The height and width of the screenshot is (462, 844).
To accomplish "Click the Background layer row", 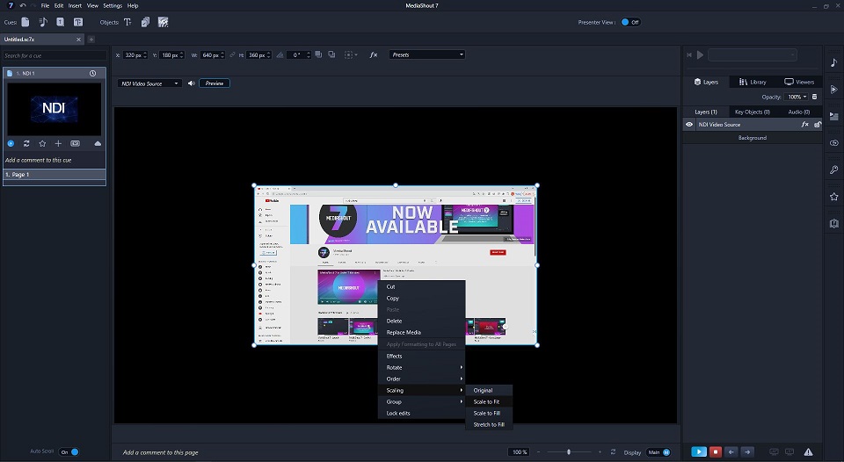I will click(x=752, y=138).
